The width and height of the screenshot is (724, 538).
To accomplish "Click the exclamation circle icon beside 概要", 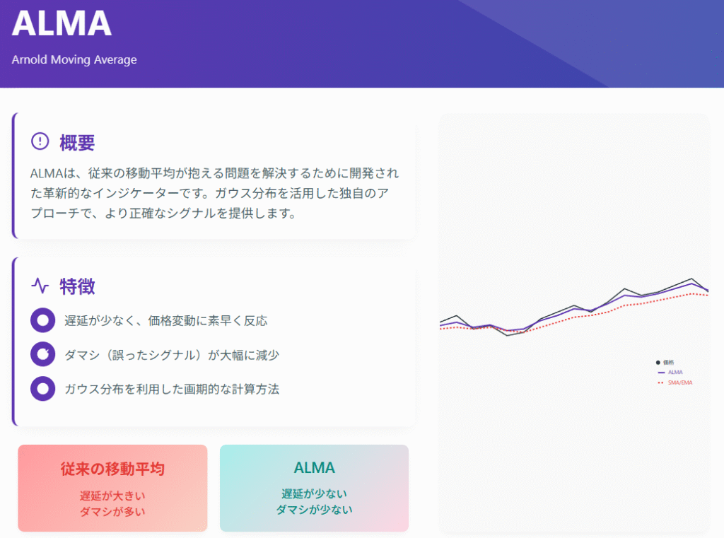I will [x=40, y=141].
